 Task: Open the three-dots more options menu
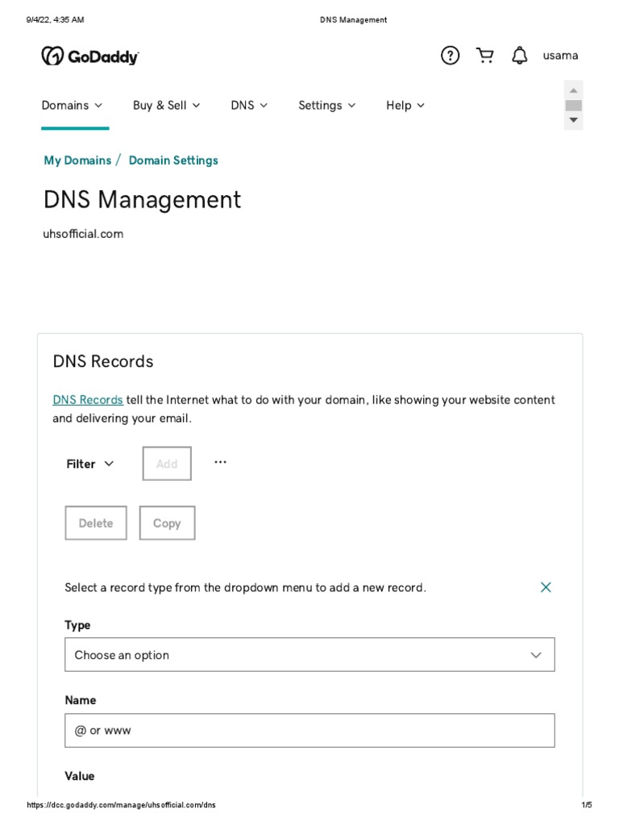[220, 462]
